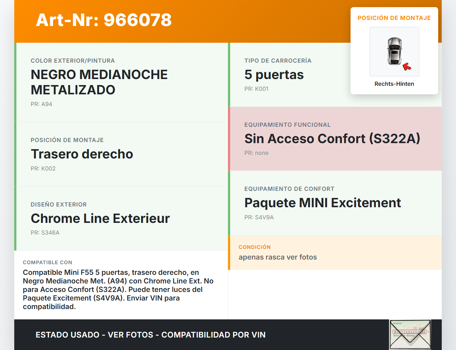The image size is (456, 350).
Task: Select the value "NEGRO MEDIANOCHE METALIZADO"
Action: point(99,82)
